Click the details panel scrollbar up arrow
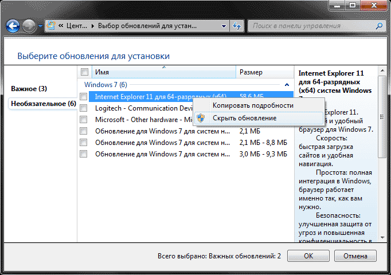 tap(382, 70)
